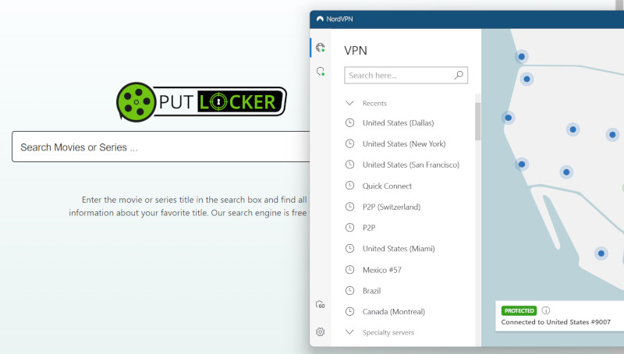This screenshot has height=354, width=624.
Task: Click the VPN heading text
Action: (356, 51)
